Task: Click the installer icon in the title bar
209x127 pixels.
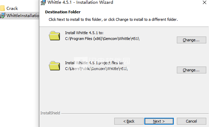Action: (43, 2)
